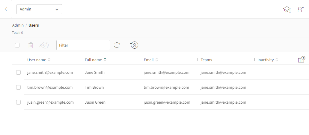The height and width of the screenshot is (135, 309).
Task: Go to Admin breadcrumb link
Action: [18, 25]
